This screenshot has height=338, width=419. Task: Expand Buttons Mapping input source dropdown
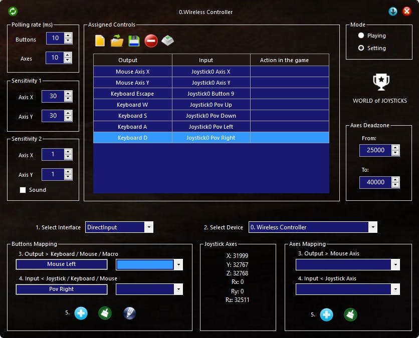(x=178, y=289)
